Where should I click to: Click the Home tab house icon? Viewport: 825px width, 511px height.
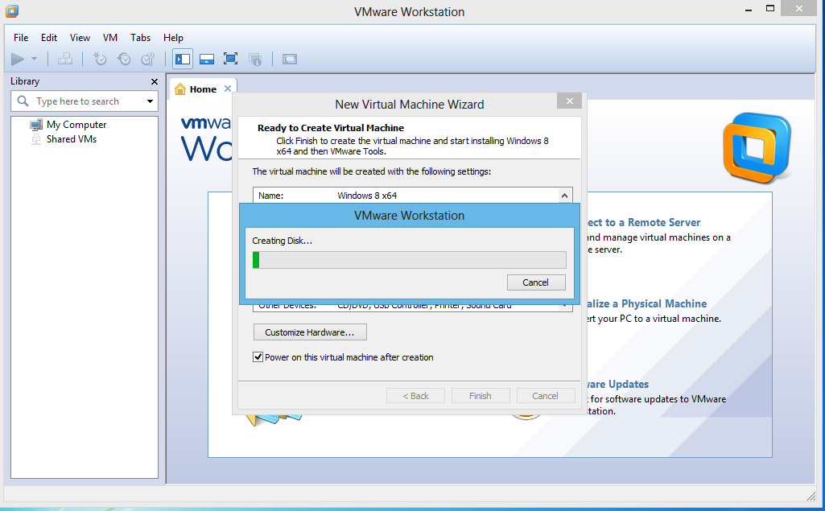pyautogui.click(x=180, y=89)
